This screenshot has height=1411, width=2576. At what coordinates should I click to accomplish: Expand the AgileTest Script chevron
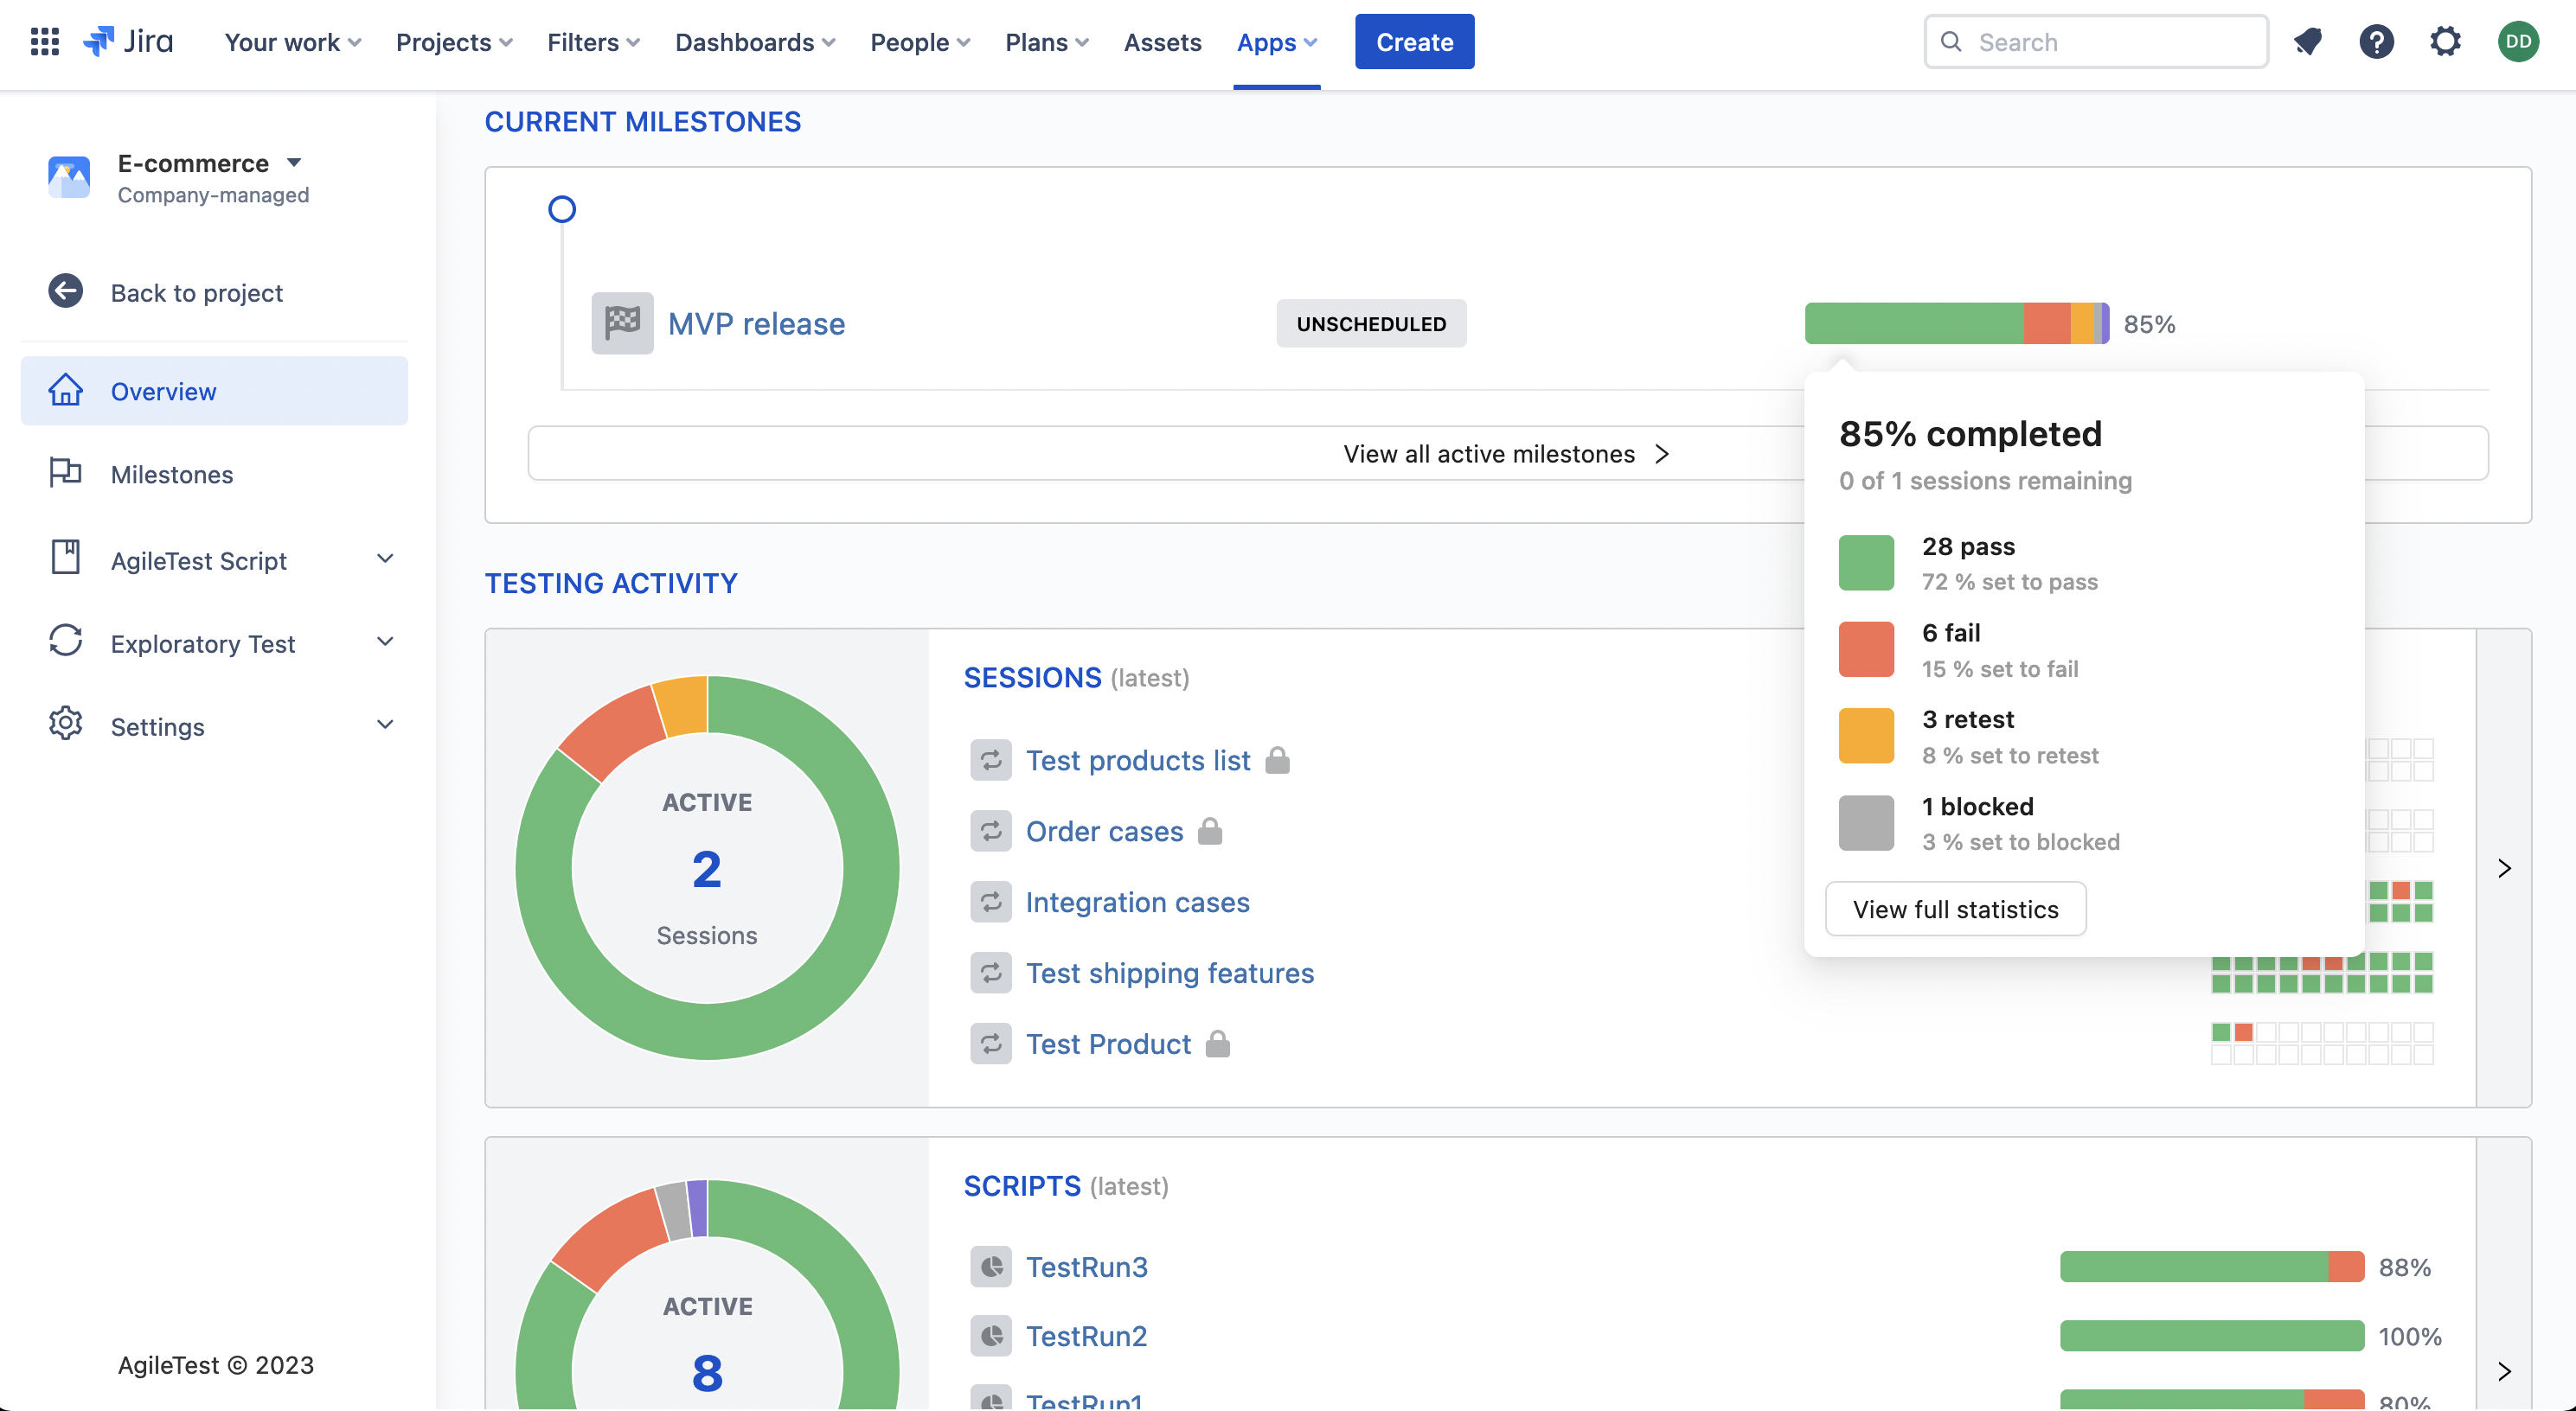coord(385,559)
